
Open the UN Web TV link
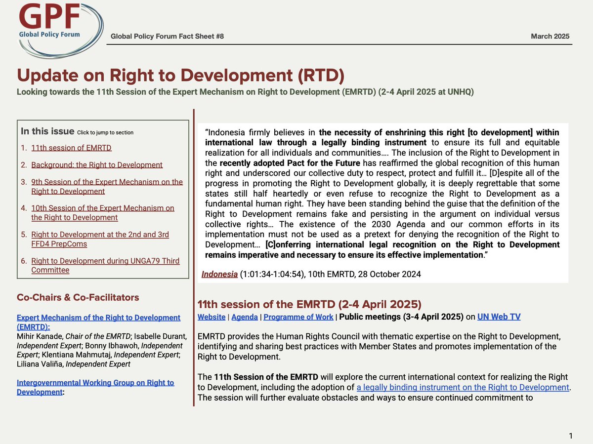(x=499, y=317)
